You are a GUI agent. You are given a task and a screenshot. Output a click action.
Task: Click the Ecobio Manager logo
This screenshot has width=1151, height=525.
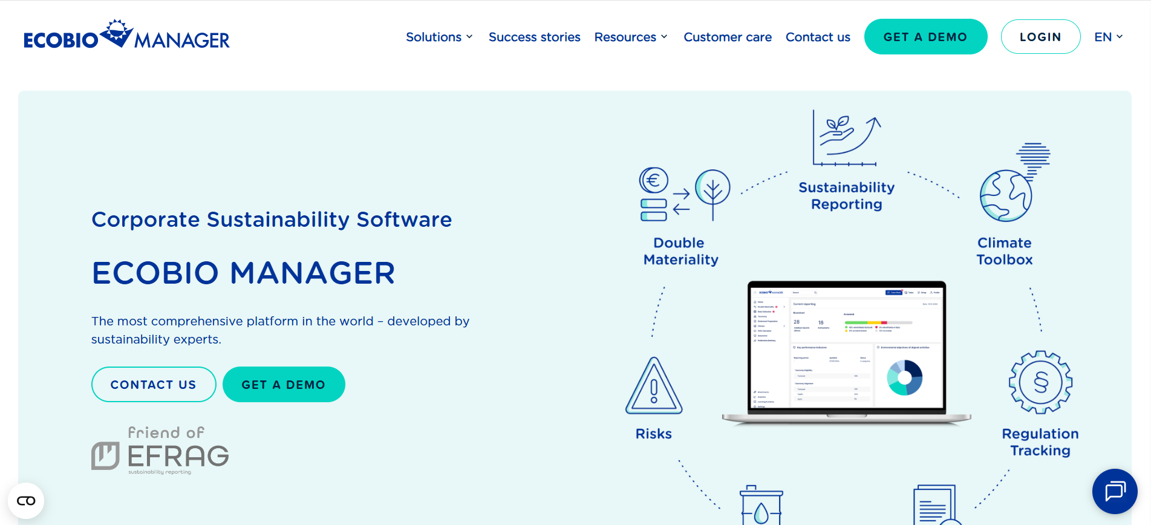pos(126,34)
